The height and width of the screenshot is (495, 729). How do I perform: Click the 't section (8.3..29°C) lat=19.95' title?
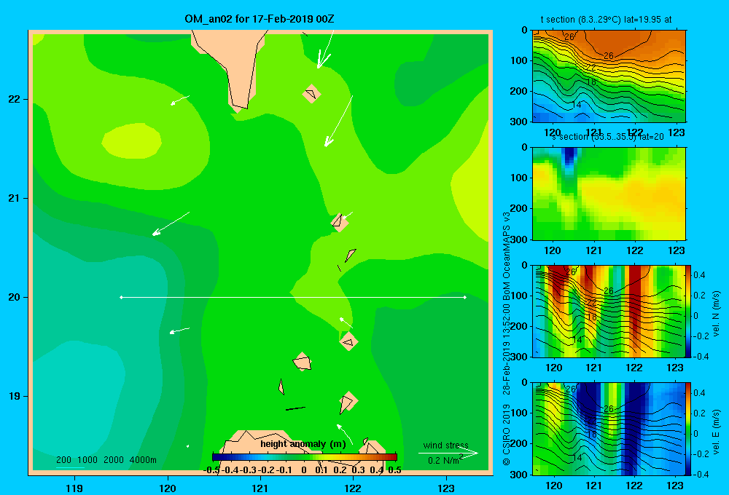coord(606,20)
